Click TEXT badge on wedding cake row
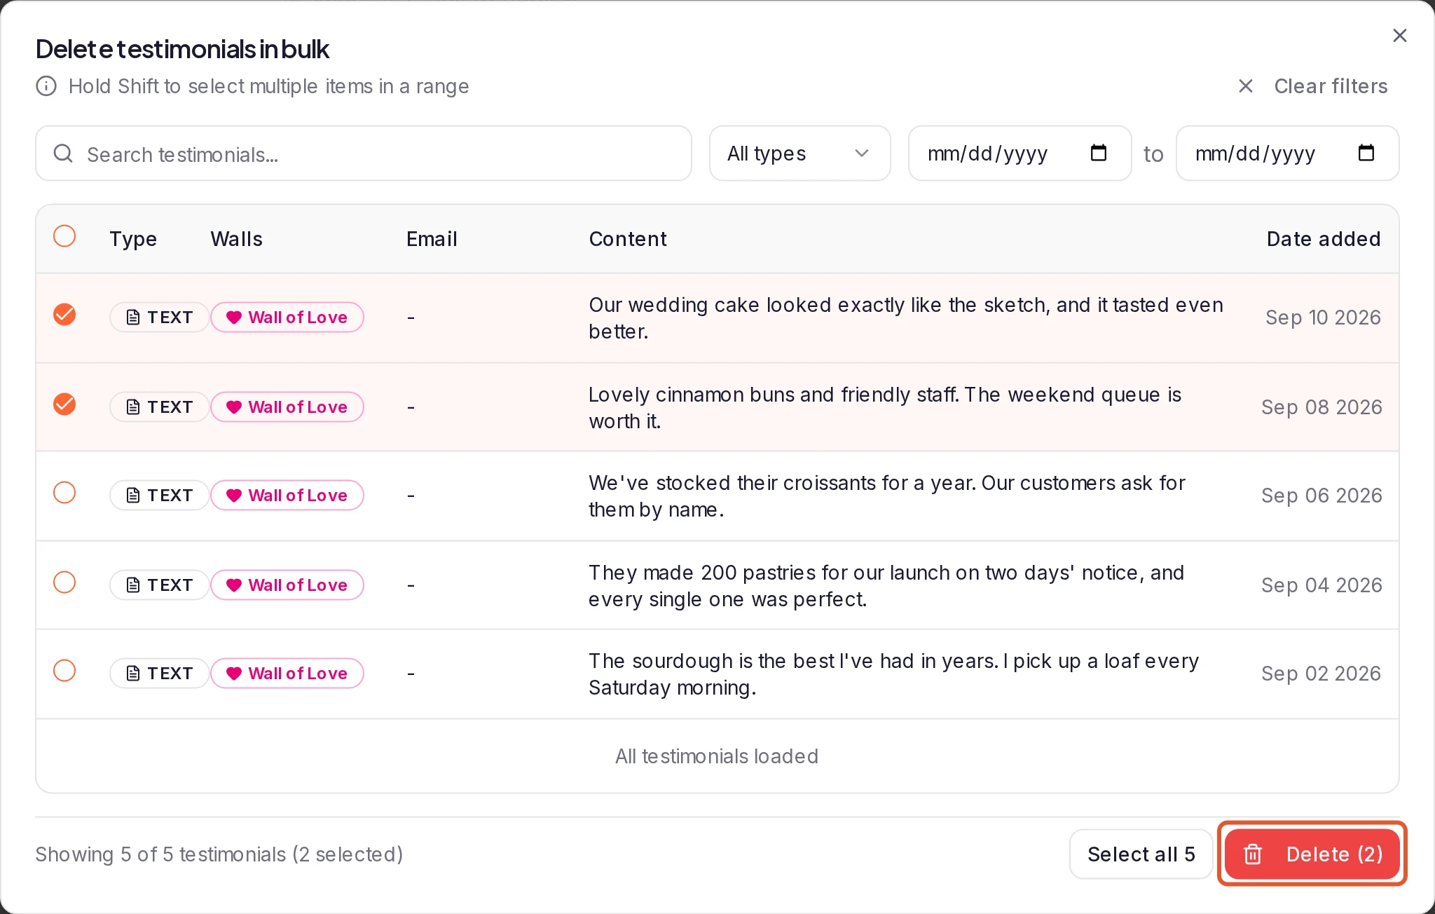Screen dimensions: 1435x914 (160, 318)
